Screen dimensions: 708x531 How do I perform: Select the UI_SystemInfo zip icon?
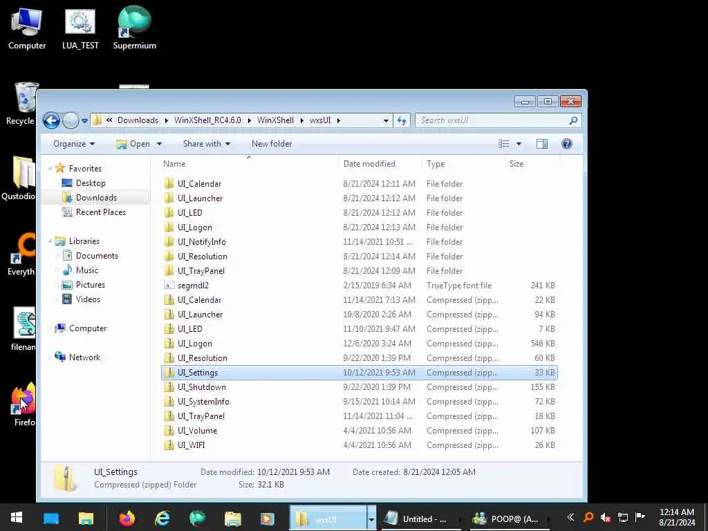169,402
